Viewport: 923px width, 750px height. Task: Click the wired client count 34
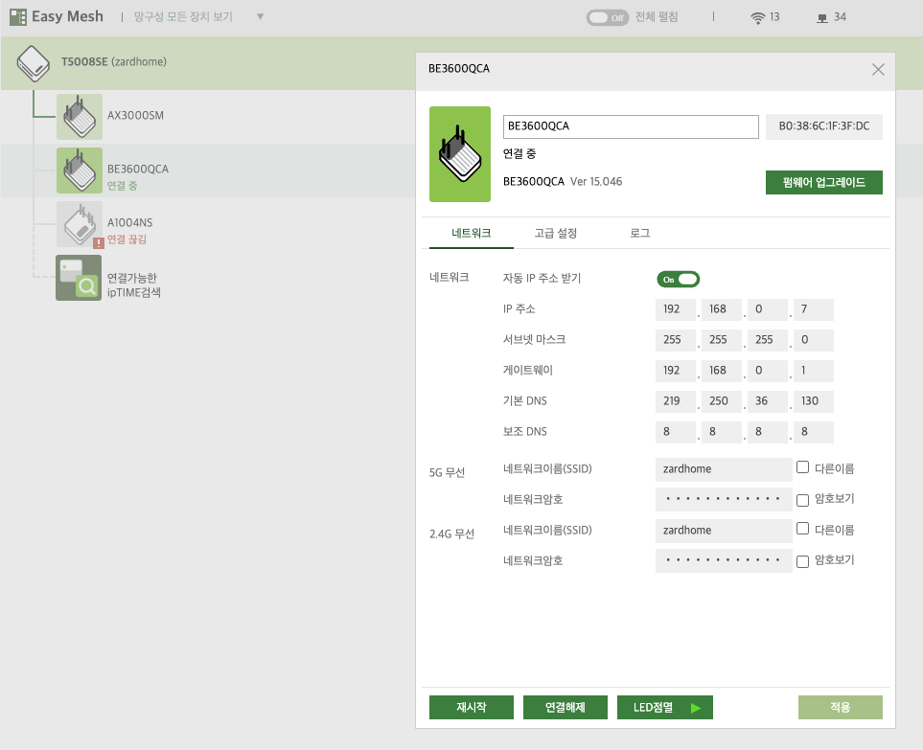[x=840, y=17]
